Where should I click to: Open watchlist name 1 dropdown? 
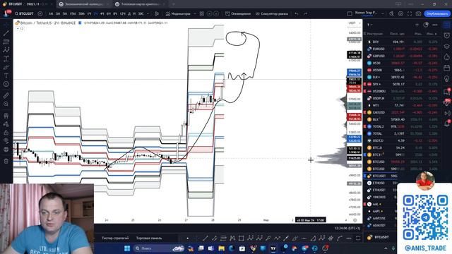369,25
